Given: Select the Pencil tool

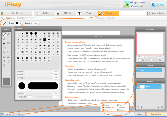Looking at the screenshot, I should [x=8, y=34].
